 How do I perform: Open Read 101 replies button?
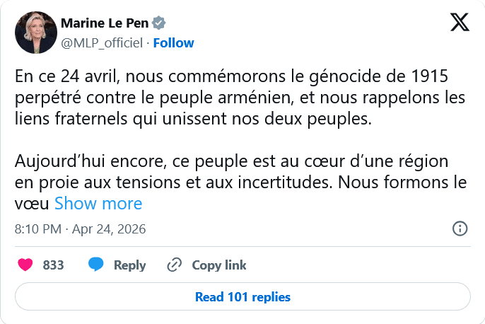point(242,297)
